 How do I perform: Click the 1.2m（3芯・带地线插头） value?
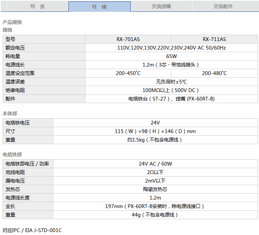pos(171,65)
